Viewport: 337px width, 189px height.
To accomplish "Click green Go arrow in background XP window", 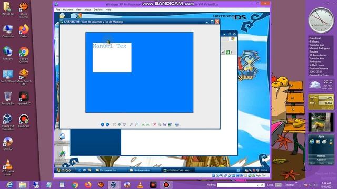I will 228,52.
